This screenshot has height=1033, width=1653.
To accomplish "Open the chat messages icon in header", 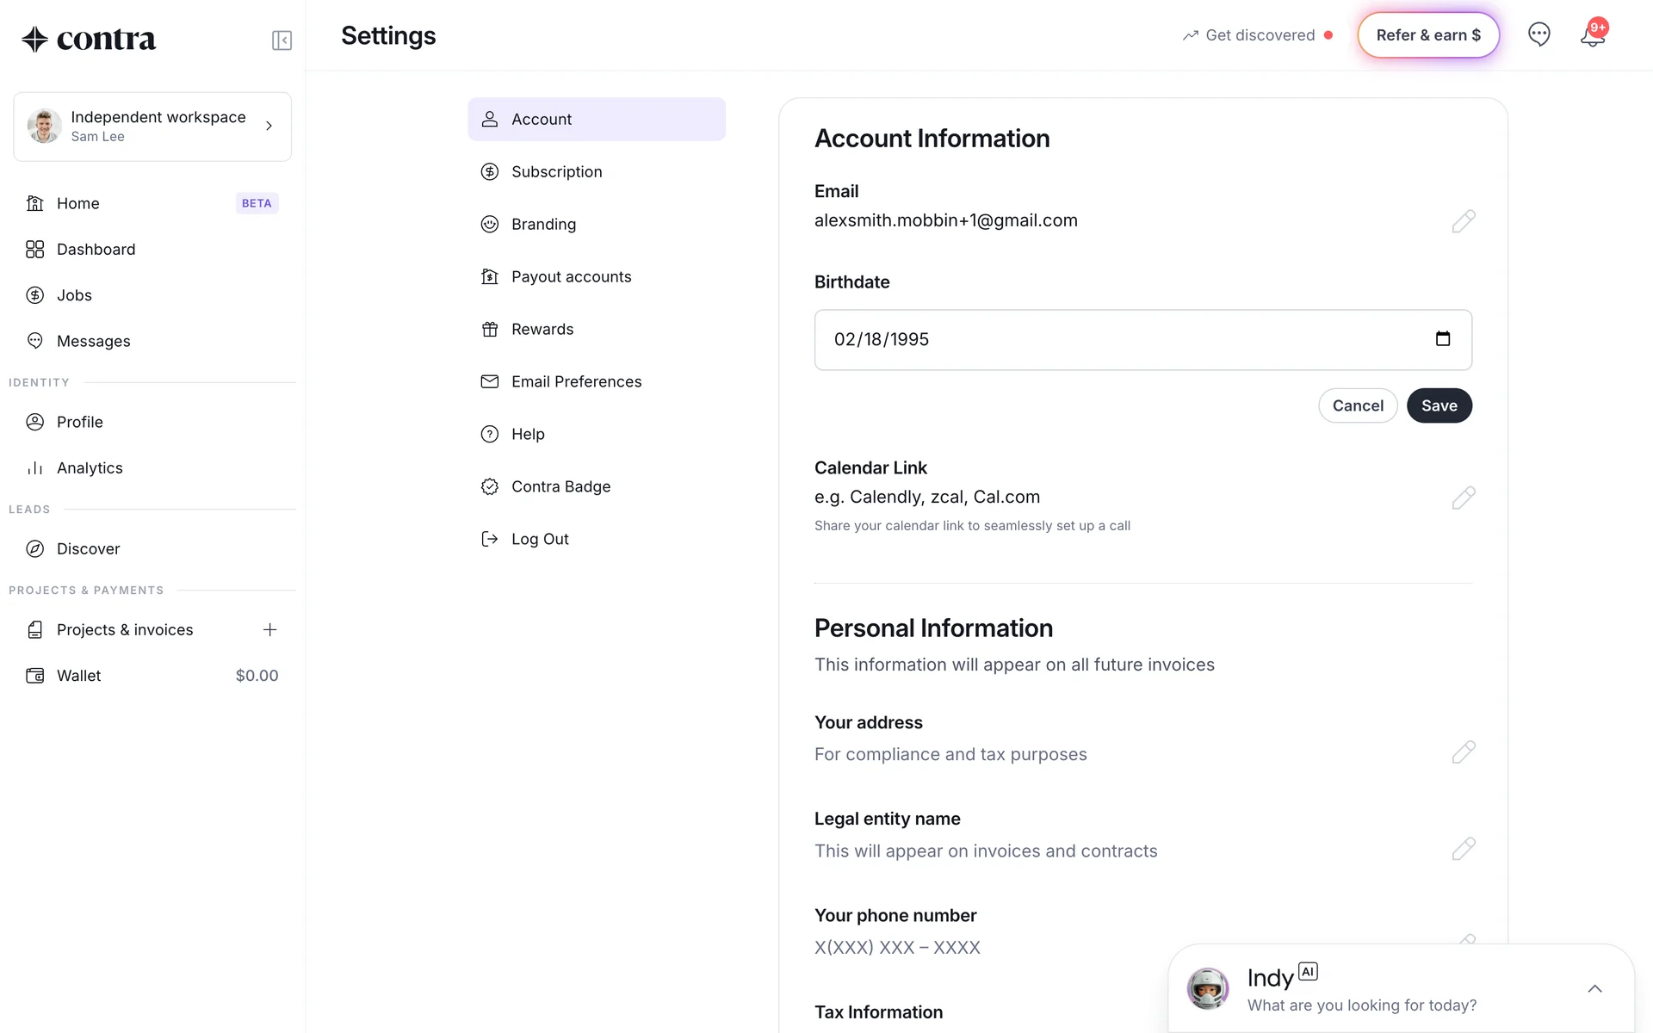I will [1538, 34].
